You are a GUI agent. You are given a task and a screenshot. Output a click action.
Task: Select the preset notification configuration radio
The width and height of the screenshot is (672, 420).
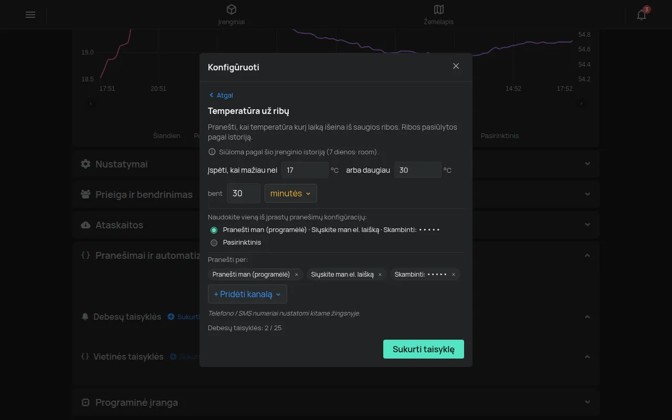(x=214, y=230)
